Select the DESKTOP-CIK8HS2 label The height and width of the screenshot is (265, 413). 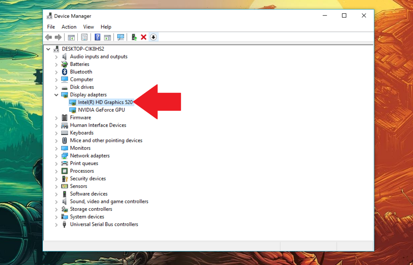tap(83, 49)
